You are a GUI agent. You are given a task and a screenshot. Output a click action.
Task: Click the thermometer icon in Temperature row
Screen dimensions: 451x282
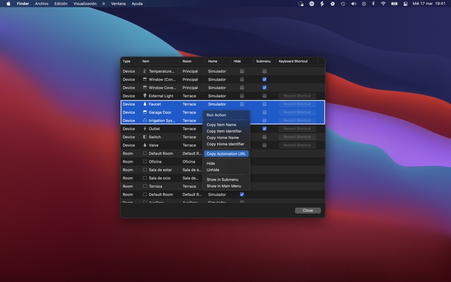click(145, 71)
